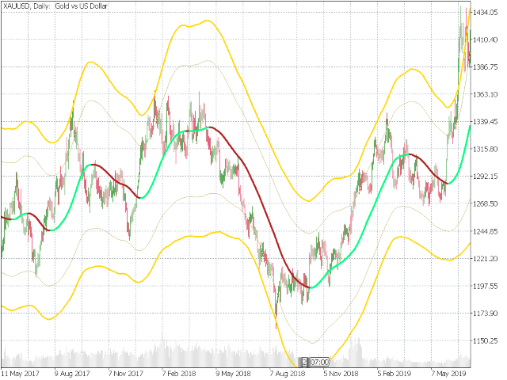Click the '11 May 2017' date label
This screenshot has width=507, height=380.
pos(21,374)
